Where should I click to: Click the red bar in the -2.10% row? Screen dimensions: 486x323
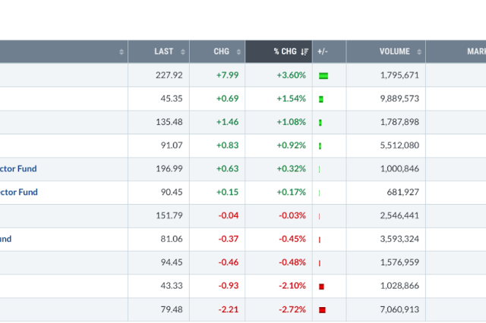coord(321,286)
